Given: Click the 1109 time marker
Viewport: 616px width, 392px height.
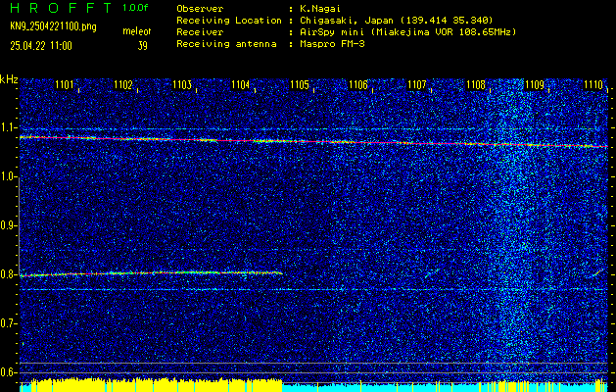Looking at the screenshot, I should pyautogui.click(x=535, y=84).
